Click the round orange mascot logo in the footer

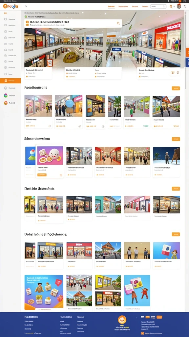pyautogui.click(x=122, y=320)
